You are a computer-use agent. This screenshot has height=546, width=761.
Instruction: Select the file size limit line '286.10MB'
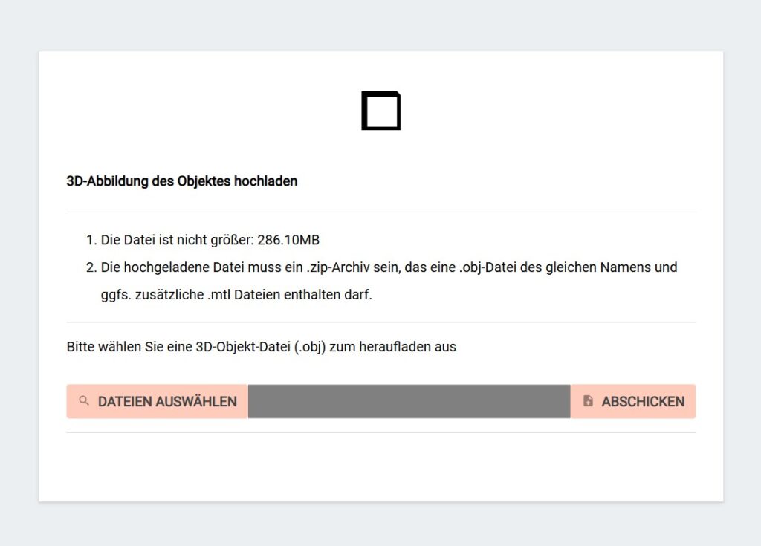[x=210, y=240]
